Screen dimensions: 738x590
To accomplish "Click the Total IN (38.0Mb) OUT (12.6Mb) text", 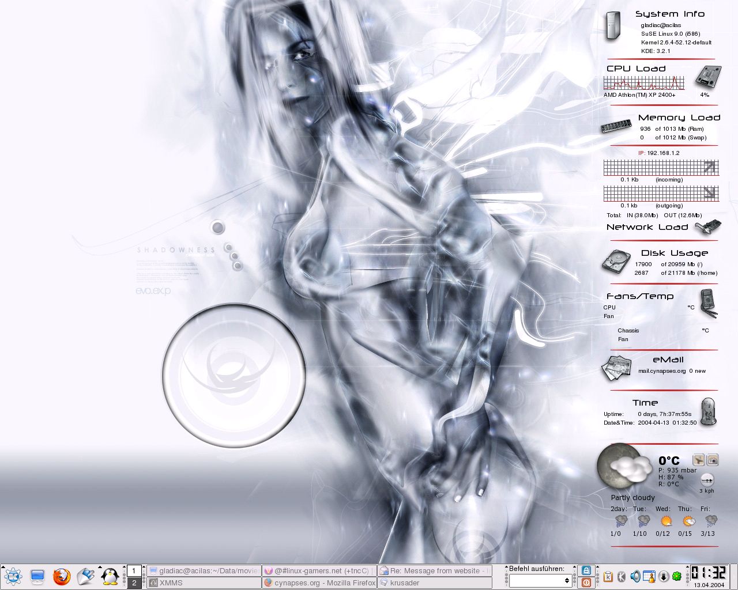I will coord(654,215).
